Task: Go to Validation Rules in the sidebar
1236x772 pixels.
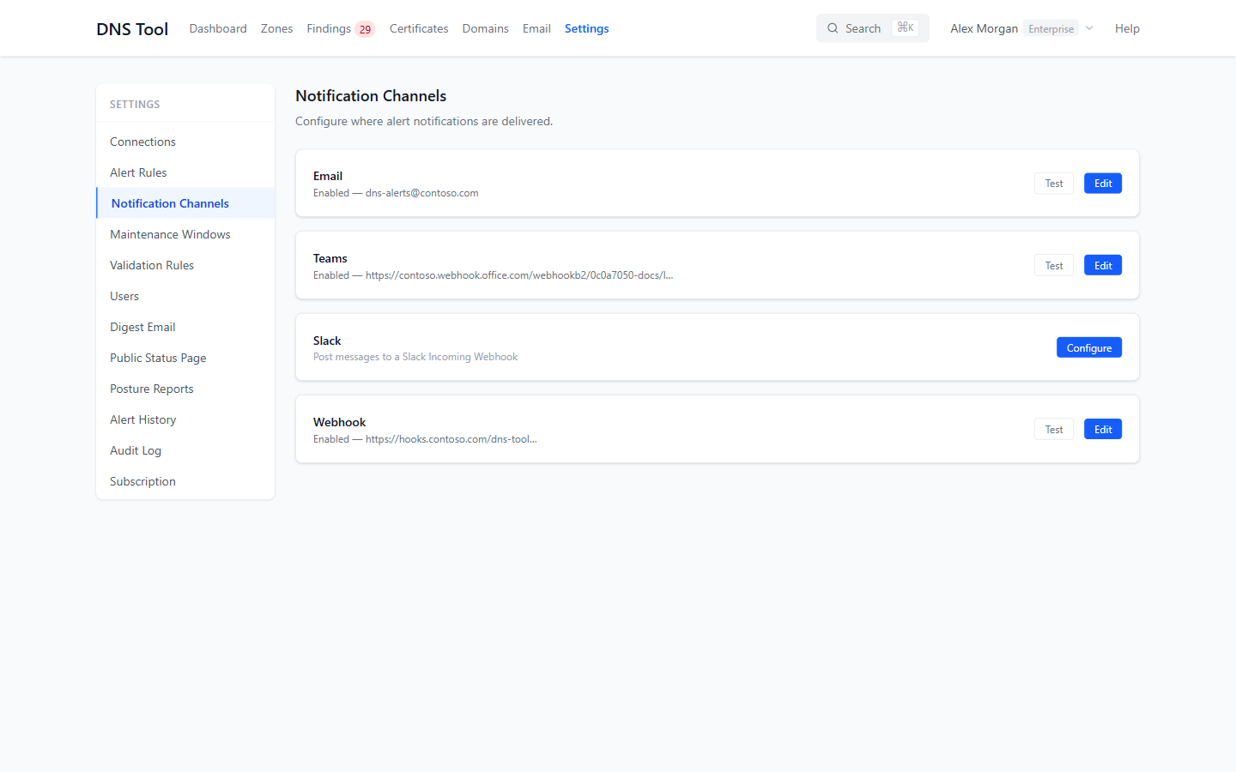Action: tap(185, 265)
